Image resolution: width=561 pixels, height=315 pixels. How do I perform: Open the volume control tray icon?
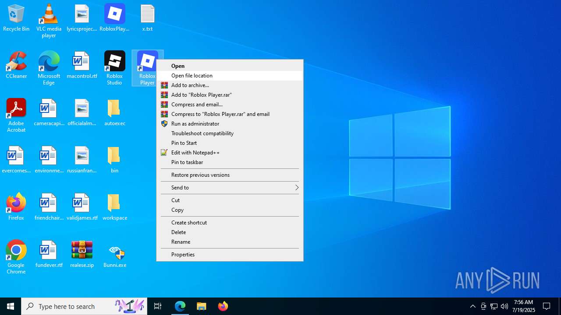click(504, 306)
